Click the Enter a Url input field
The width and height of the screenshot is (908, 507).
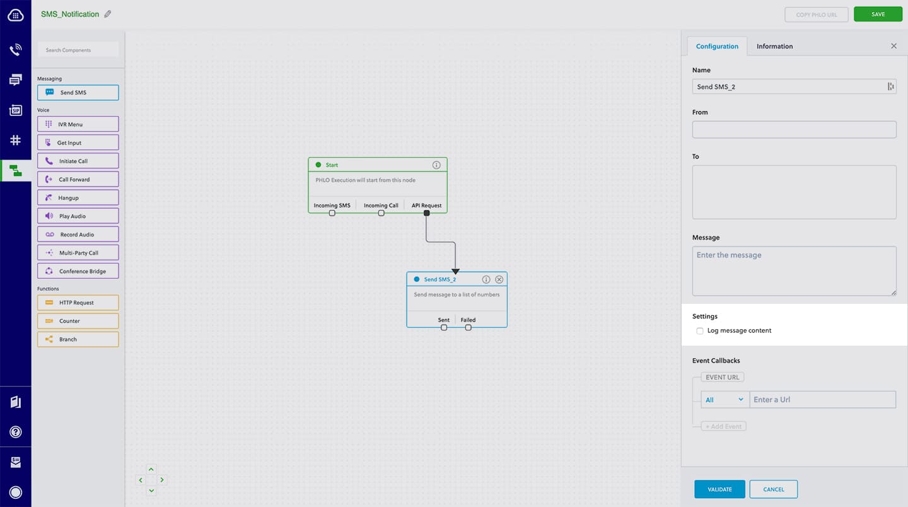[822, 400]
